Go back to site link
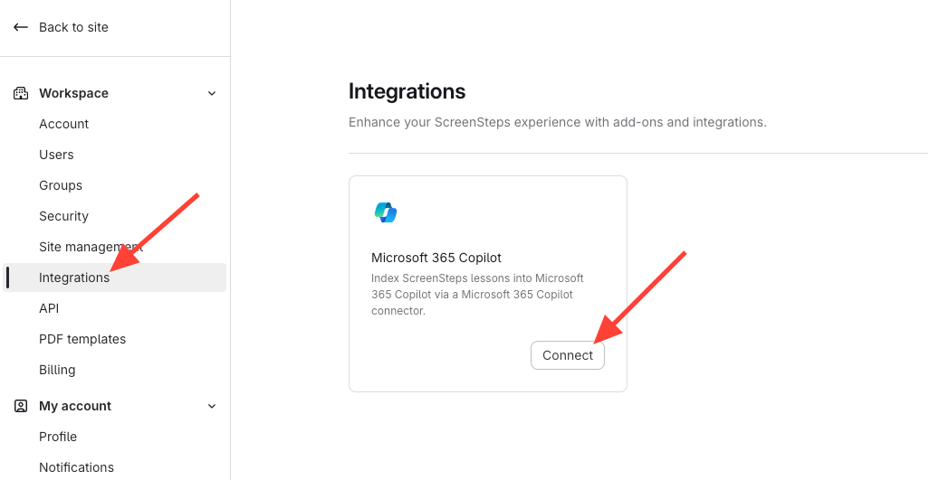 (x=73, y=27)
